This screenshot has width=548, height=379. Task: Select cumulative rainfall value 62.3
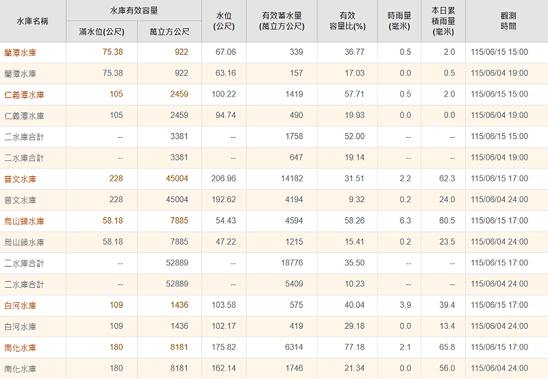coord(447,178)
